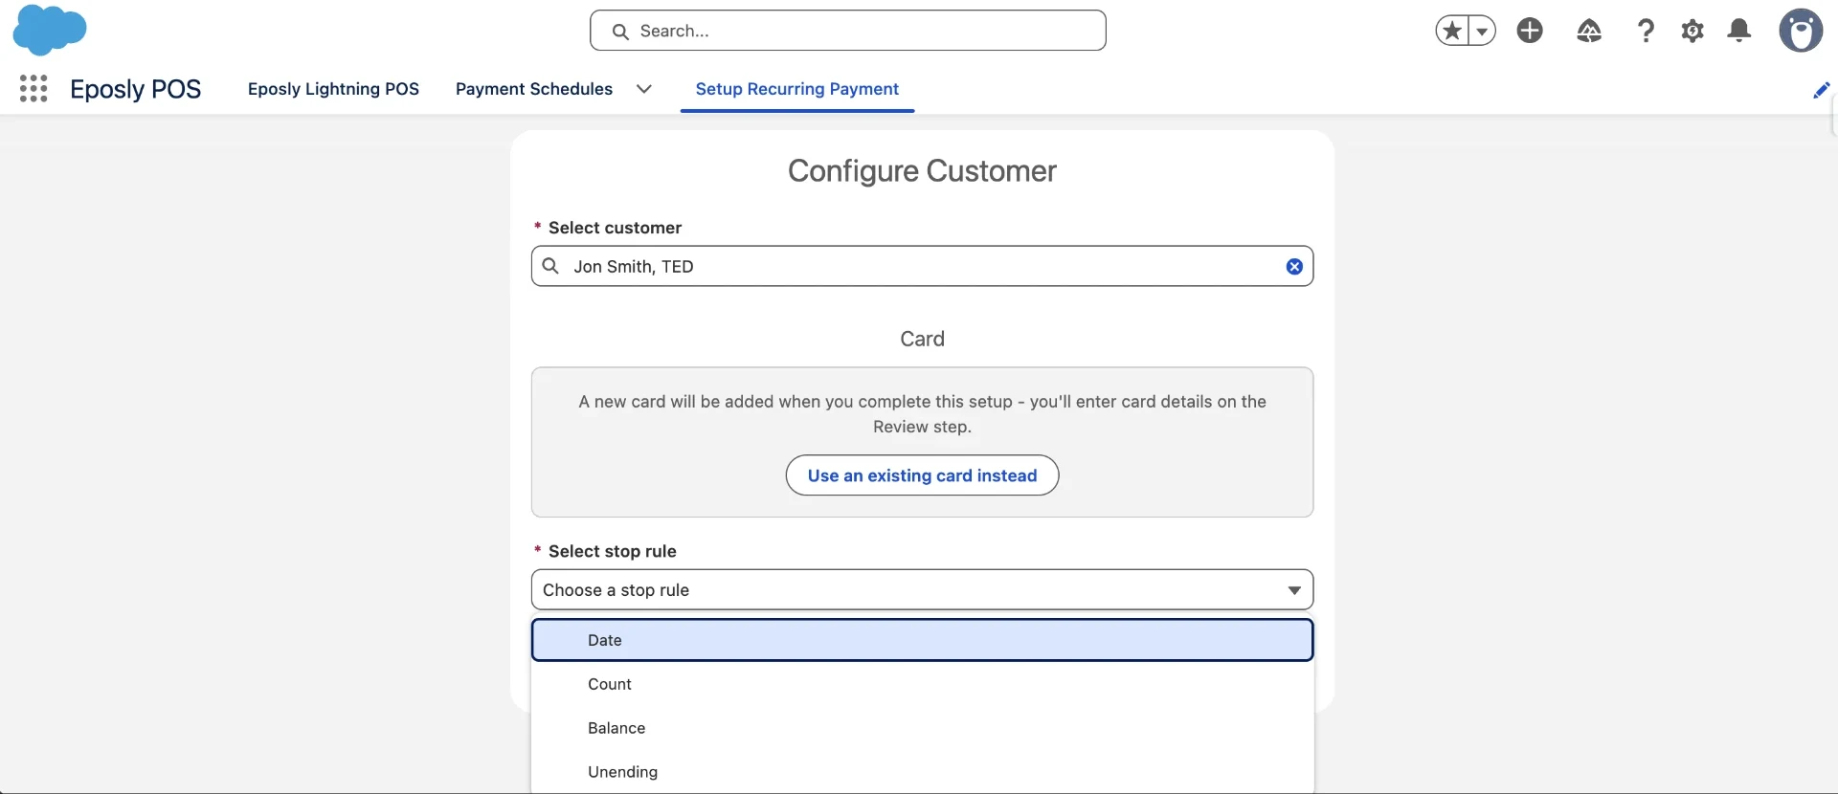Open the Eposly Lightning POS tab
The height and width of the screenshot is (794, 1838).
click(x=333, y=89)
